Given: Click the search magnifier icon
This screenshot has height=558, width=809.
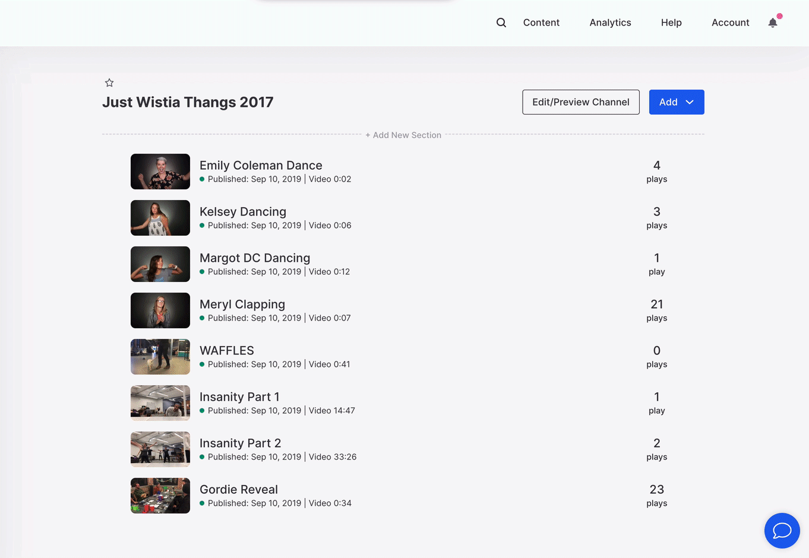Looking at the screenshot, I should 501,23.
